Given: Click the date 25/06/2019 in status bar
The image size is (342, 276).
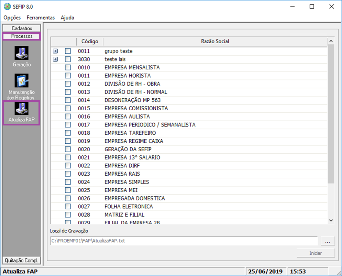Looking at the screenshot, I should coord(265,272).
